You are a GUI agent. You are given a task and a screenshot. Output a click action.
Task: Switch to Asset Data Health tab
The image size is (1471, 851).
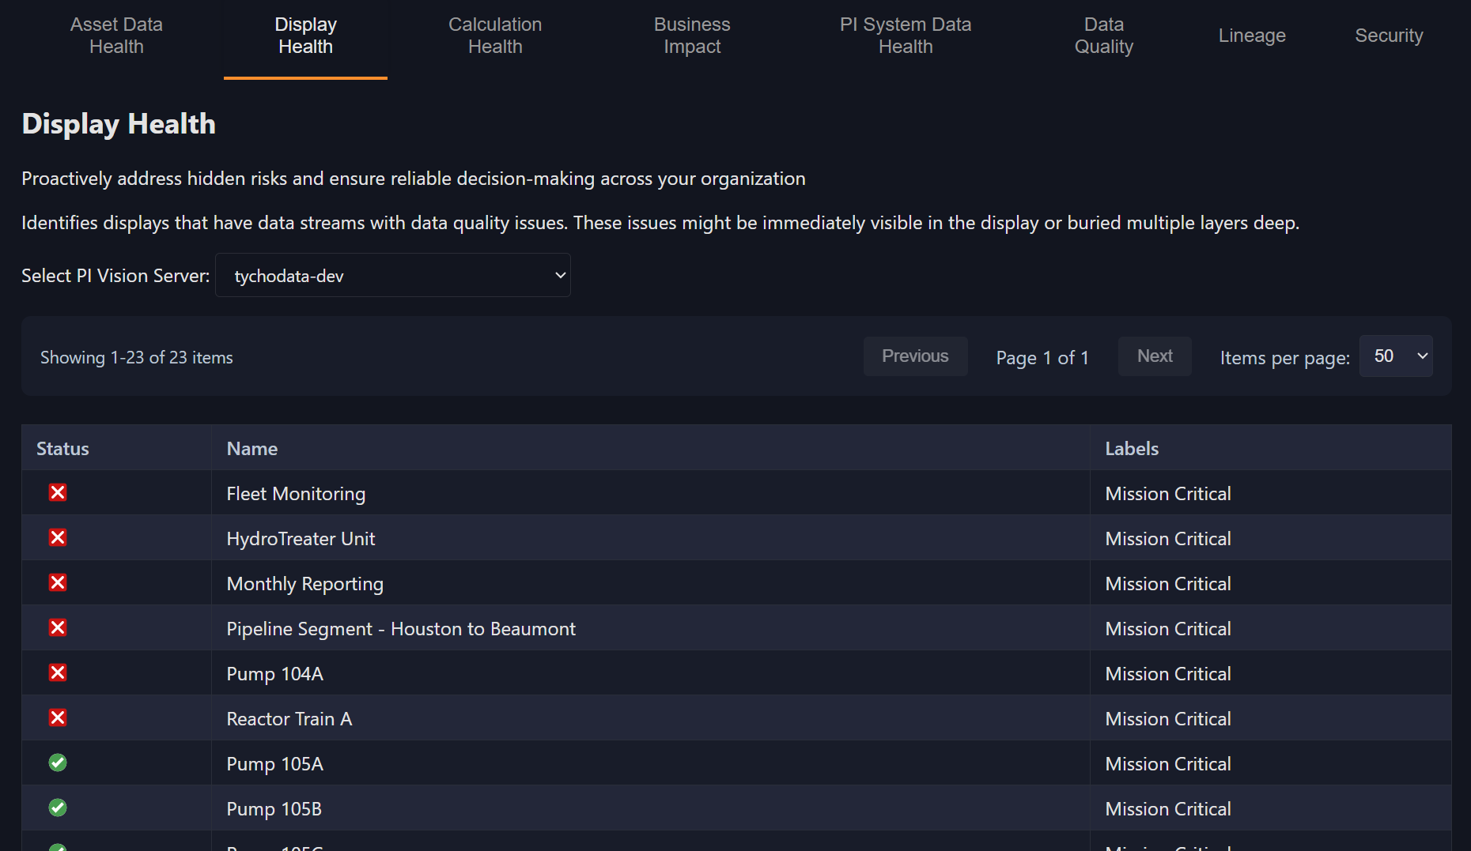(x=116, y=36)
